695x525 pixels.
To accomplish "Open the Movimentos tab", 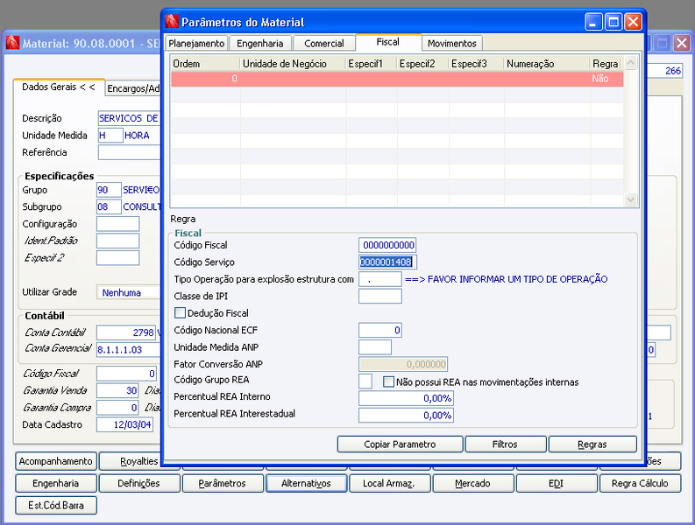I will pyautogui.click(x=451, y=44).
